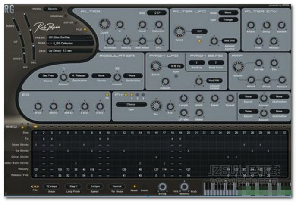Screen dimensions: 296x202
Task: Click the FILE LED button
Action: 85,29
